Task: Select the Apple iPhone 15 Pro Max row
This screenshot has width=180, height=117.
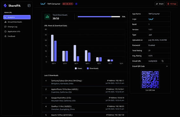Action: click(x=85, y=91)
